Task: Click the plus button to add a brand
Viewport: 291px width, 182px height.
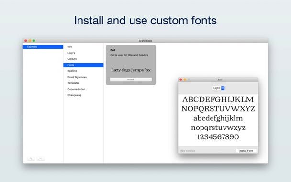Action: (31, 159)
